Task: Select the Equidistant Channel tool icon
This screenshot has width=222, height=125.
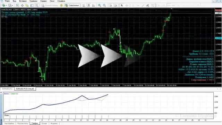Action: click(148, 6)
